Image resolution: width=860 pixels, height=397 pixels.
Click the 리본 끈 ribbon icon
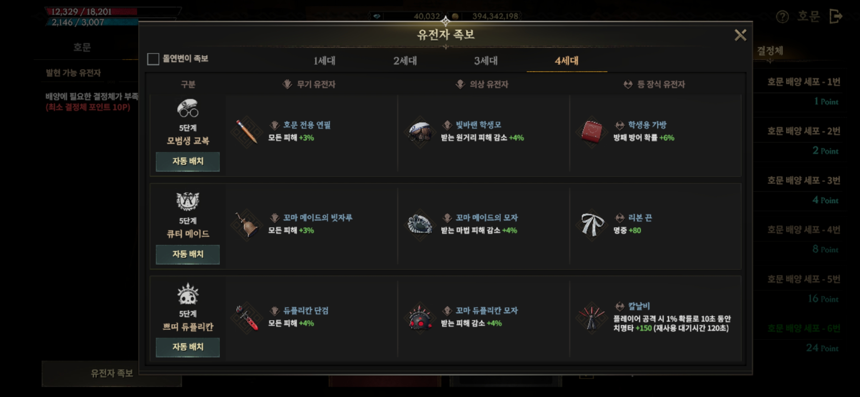[592, 225]
